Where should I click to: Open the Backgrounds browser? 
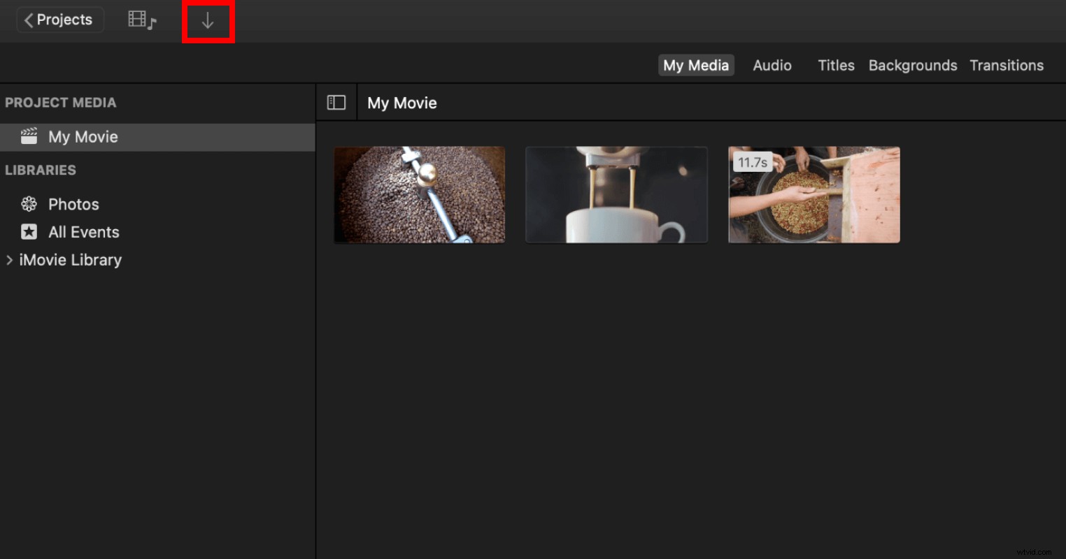[x=912, y=65]
